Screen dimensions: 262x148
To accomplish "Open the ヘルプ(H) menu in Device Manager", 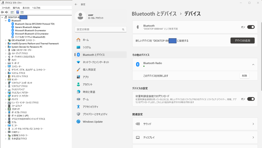I will [x=36, y=8].
